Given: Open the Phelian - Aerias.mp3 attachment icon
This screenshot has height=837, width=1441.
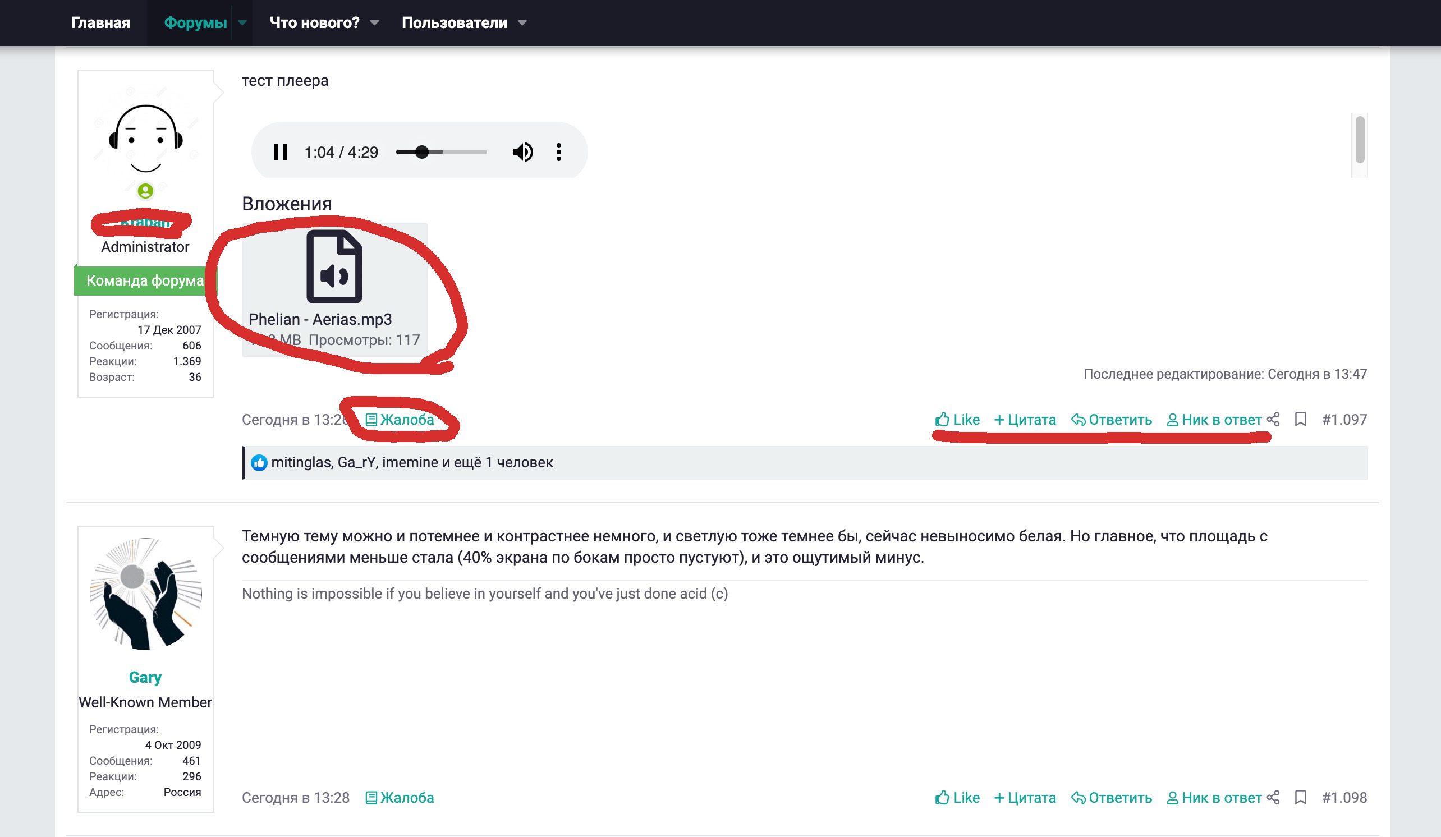Looking at the screenshot, I should (334, 267).
